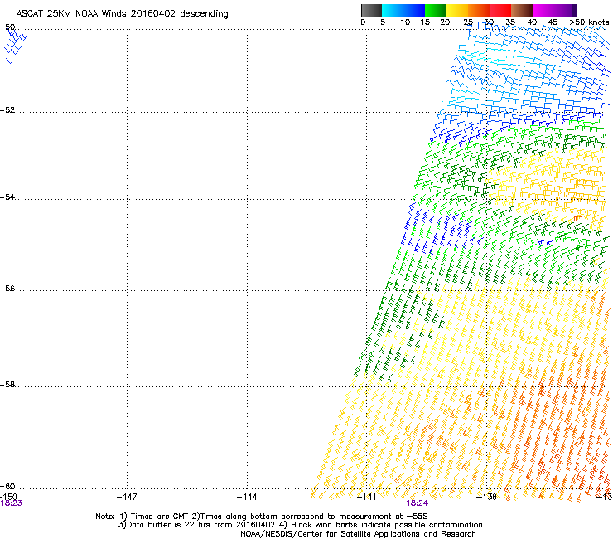This screenshot has height=539, width=613.
Task: Click the orange 25-30 knots legend segment
Action: (479, 10)
